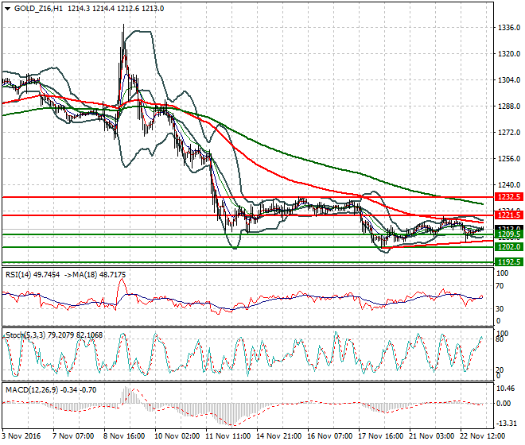Click the 1202.0 green support level label
The width and height of the screenshot is (525, 445).
pos(508,247)
